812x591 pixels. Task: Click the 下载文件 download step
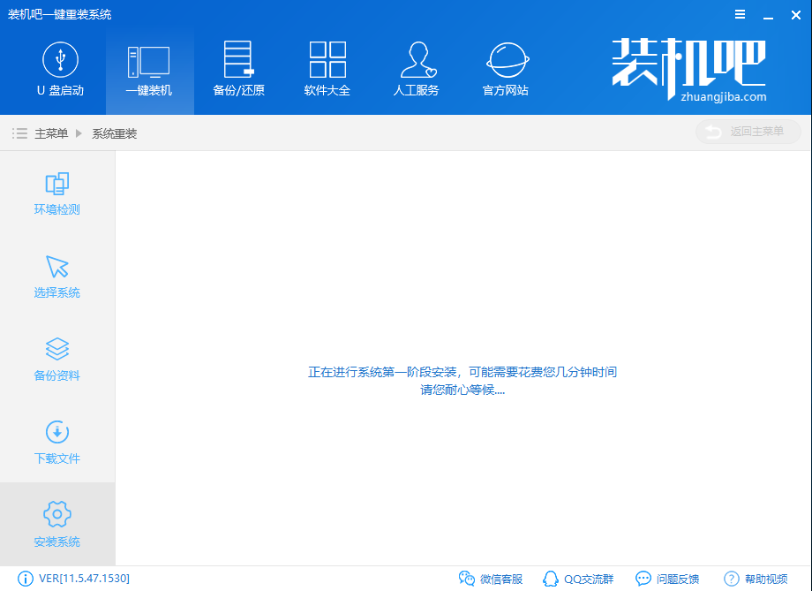tap(57, 443)
